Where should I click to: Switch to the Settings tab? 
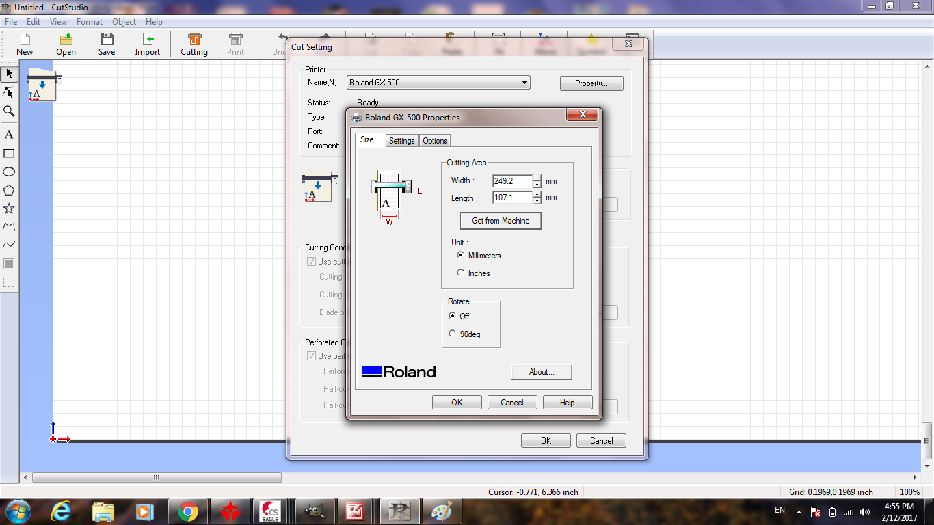click(x=402, y=140)
